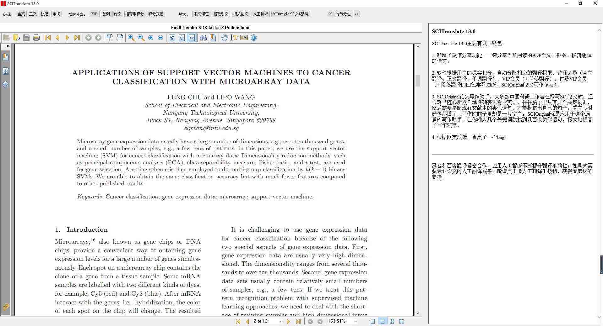Select the magnifier zoom-out tool
Image resolution: width=603 pixels, height=326 pixels.
click(x=141, y=38)
